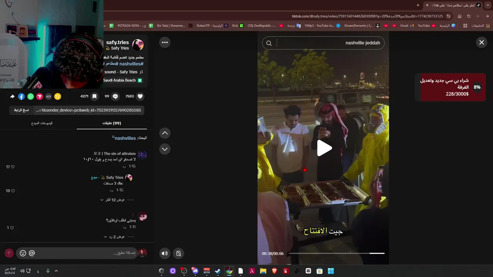Open the emoji picker in comment box
The width and height of the screenshot is (493, 277).
[x=23, y=253]
